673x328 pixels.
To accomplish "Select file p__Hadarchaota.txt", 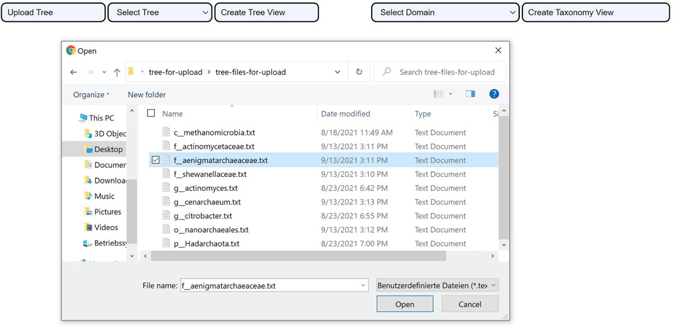I will coord(207,243).
